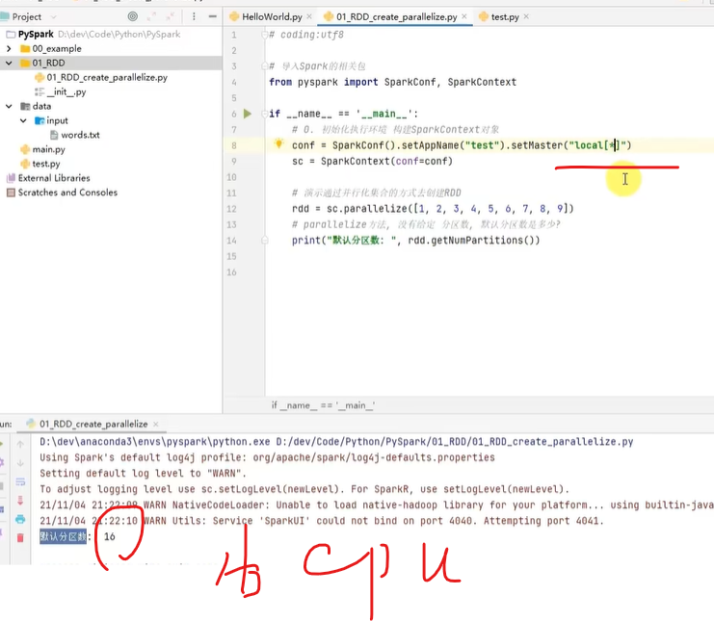Click the expand all icon in Project toolbar
Screen dimensions: 714x621
pyautogui.click(x=151, y=16)
